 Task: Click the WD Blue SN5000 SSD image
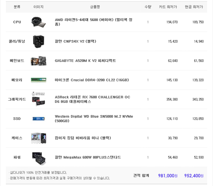pos(38,119)
